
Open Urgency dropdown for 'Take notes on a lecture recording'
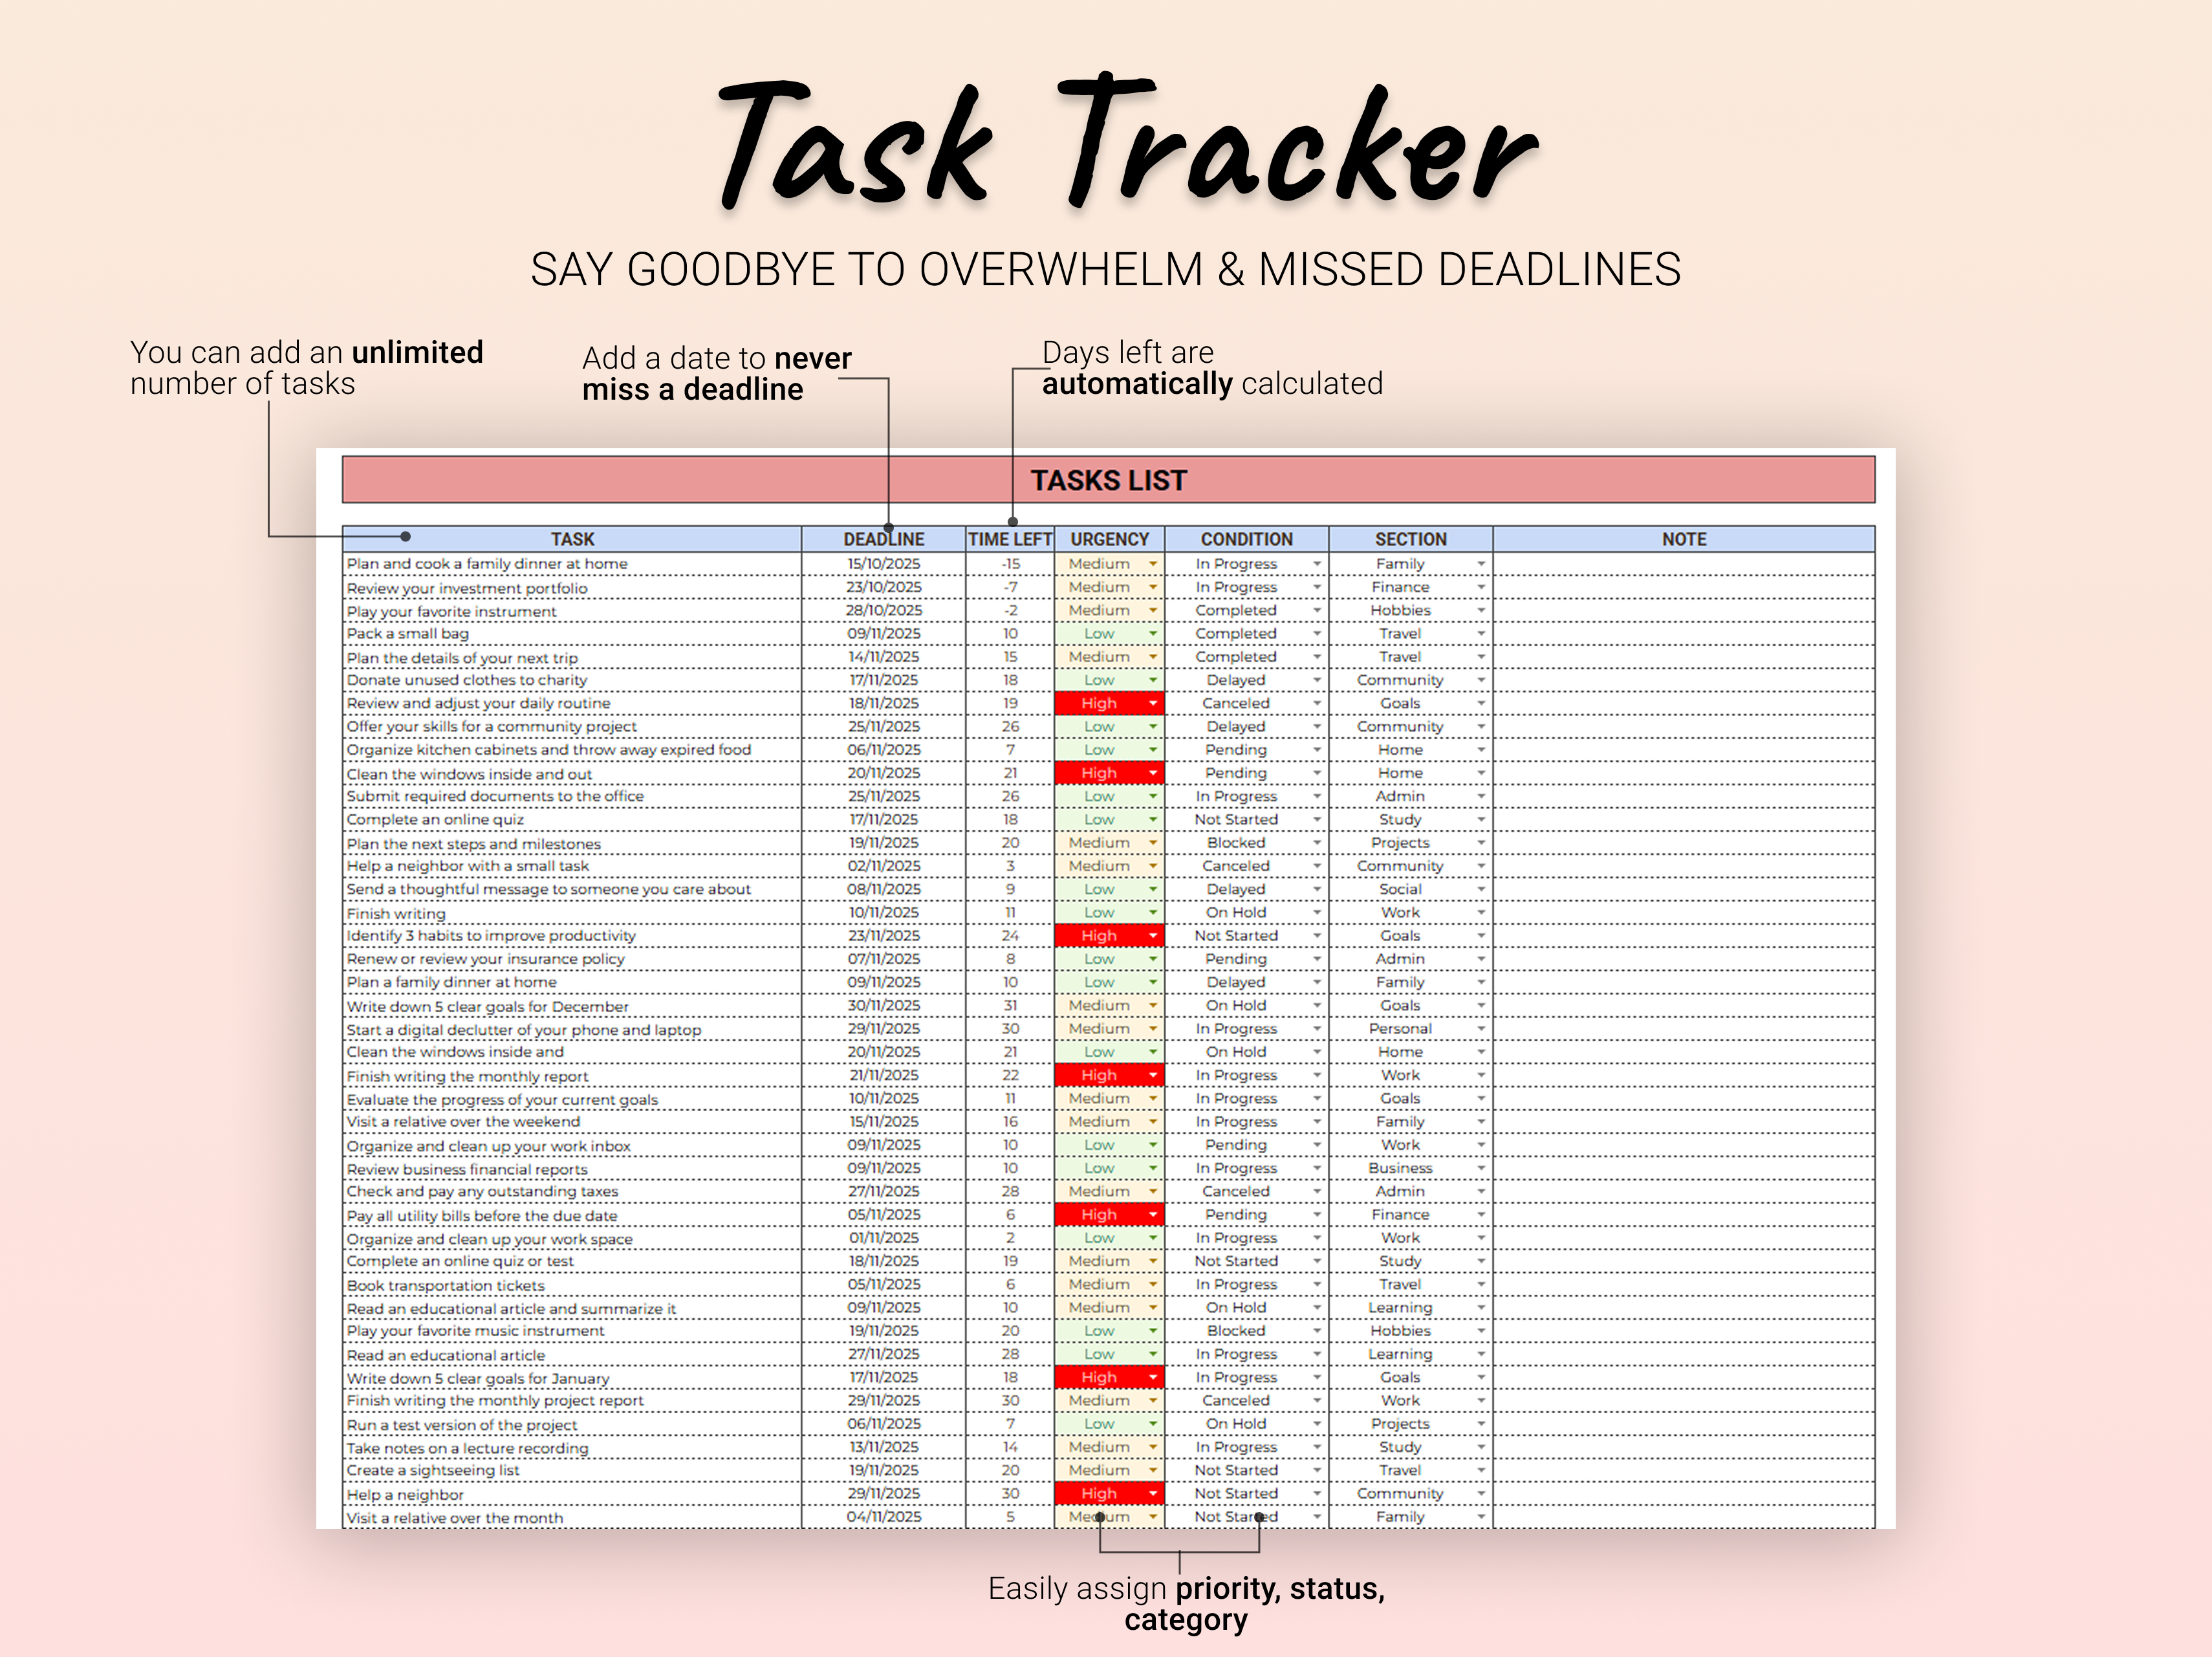[x=1153, y=1446]
